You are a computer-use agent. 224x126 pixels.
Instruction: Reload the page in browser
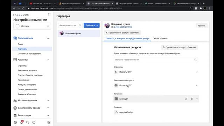coord(23,8)
